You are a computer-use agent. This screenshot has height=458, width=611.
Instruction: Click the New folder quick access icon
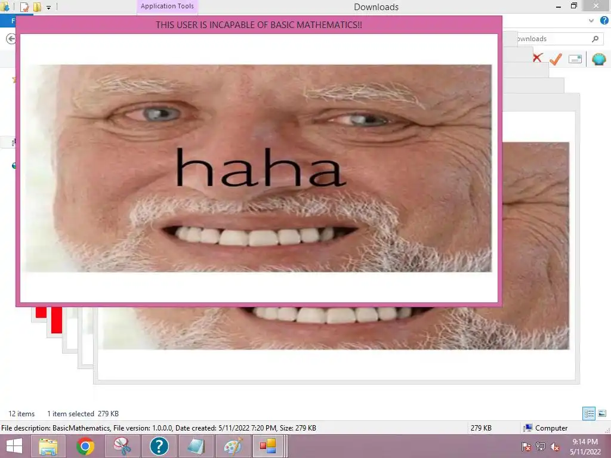click(37, 7)
